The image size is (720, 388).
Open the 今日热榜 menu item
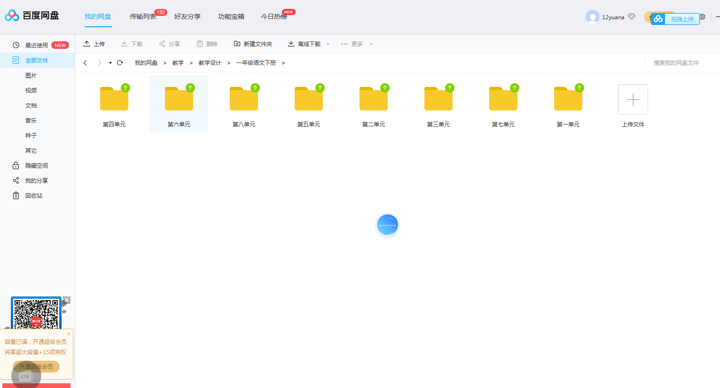(274, 16)
